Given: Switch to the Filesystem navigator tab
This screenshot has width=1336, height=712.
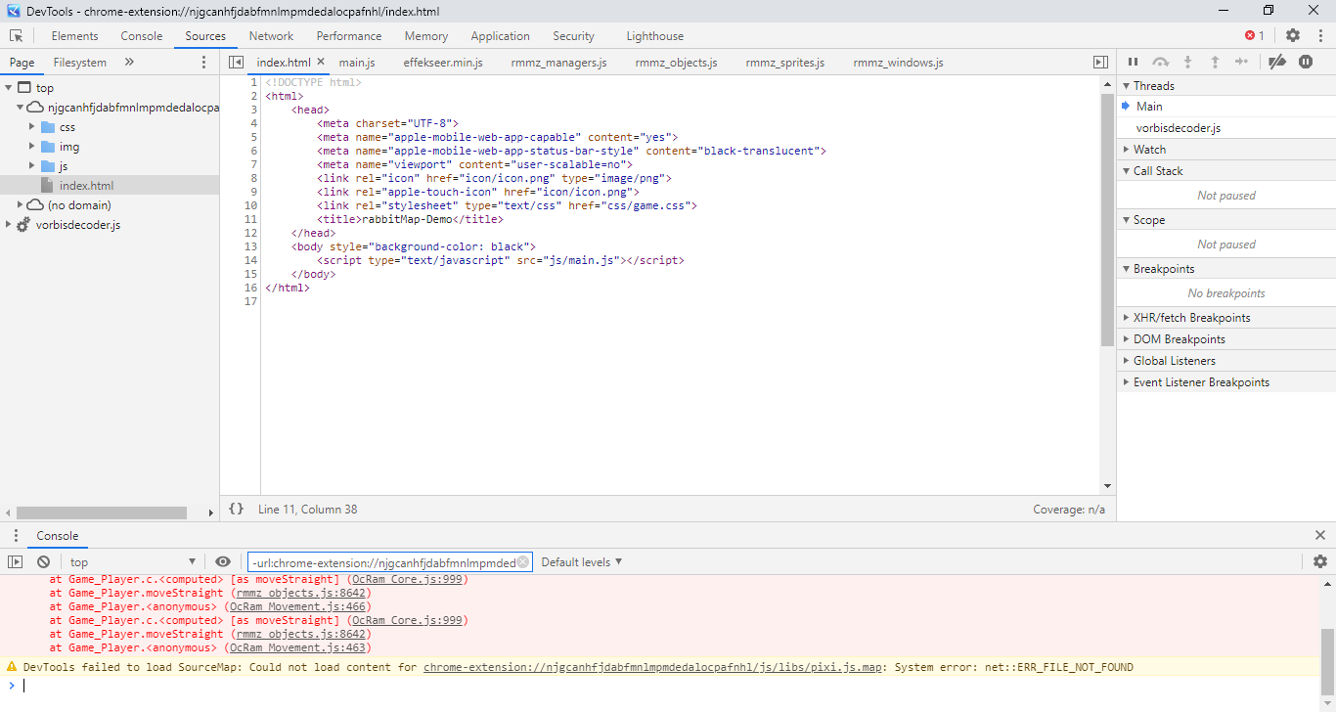Looking at the screenshot, I should point(80,63).
